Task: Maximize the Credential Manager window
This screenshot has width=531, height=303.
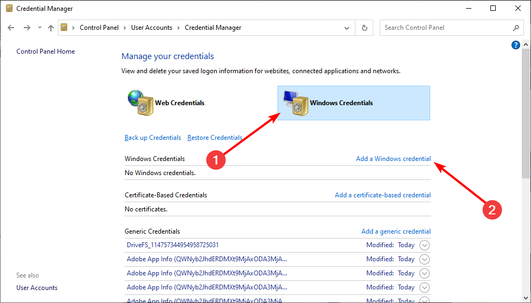Action: point(493,8)
